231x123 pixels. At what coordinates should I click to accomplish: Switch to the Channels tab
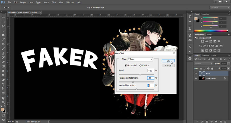[x=205, y=55]
